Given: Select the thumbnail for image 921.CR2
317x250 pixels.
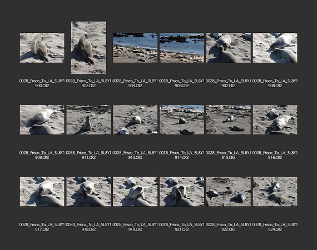Looking at the screenshot, I should coord(182,192).
